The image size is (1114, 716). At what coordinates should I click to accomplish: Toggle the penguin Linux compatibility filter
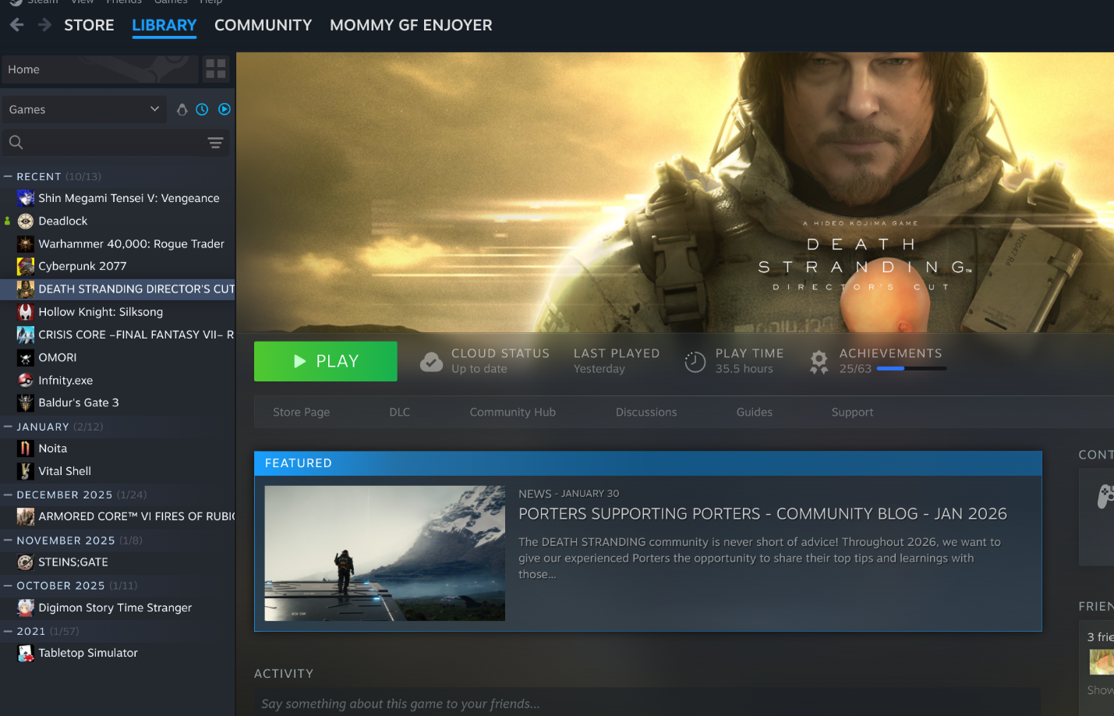tap(182, 109)
